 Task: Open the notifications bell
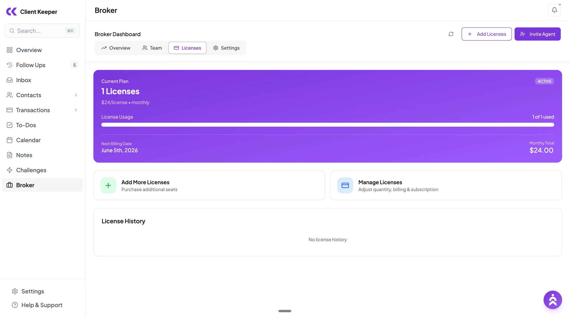pos(554,10)
